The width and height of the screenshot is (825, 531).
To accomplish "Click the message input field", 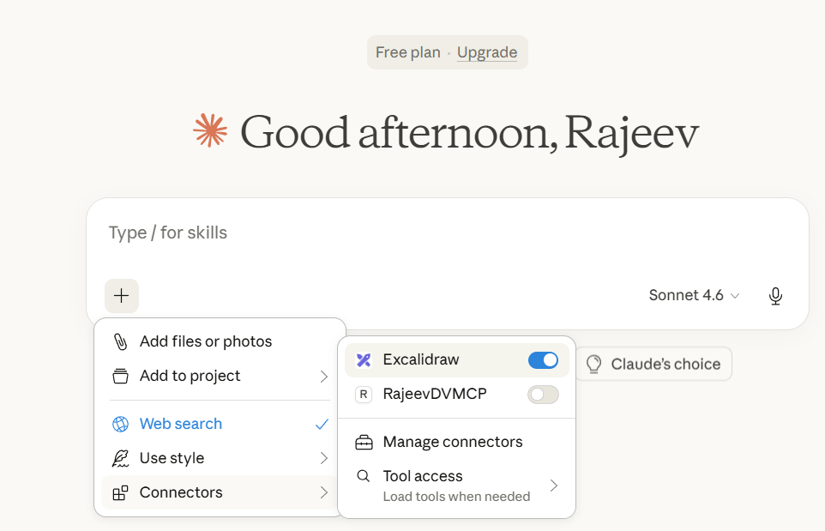I will pyautogui.click(x=446, y=233).
